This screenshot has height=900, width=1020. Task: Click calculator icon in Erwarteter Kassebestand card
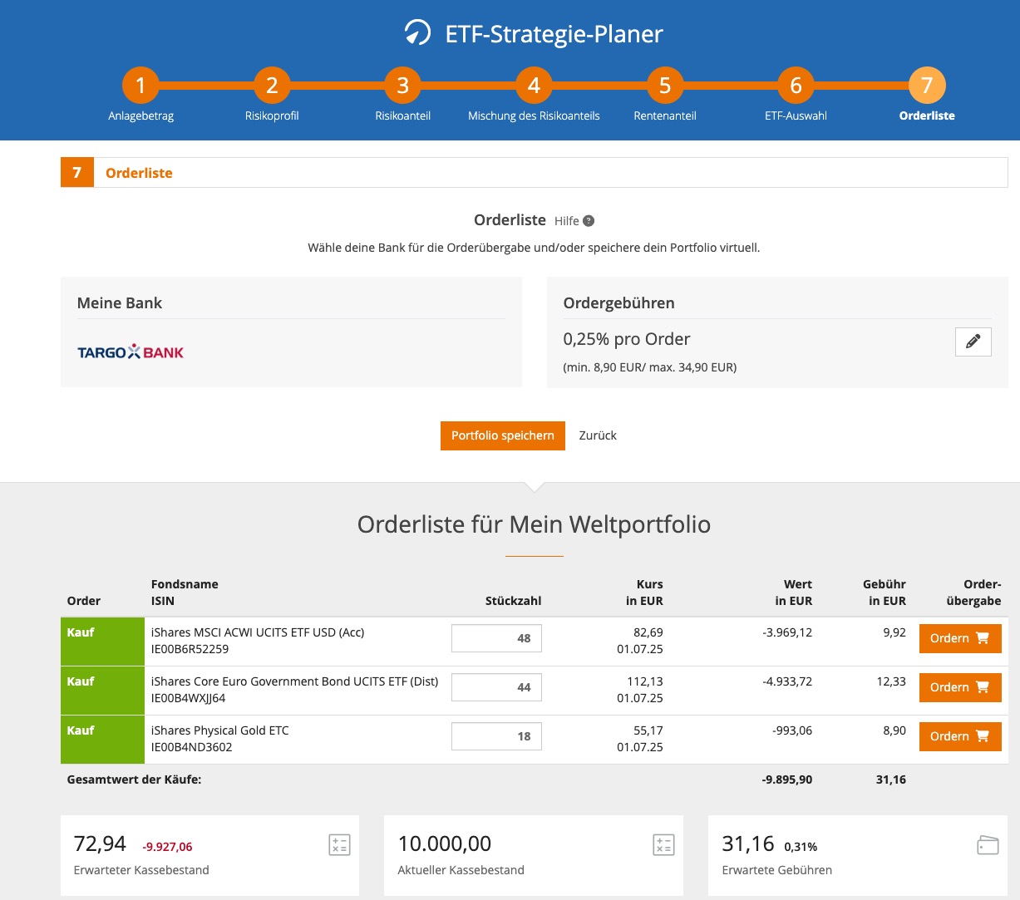point(339,845)
